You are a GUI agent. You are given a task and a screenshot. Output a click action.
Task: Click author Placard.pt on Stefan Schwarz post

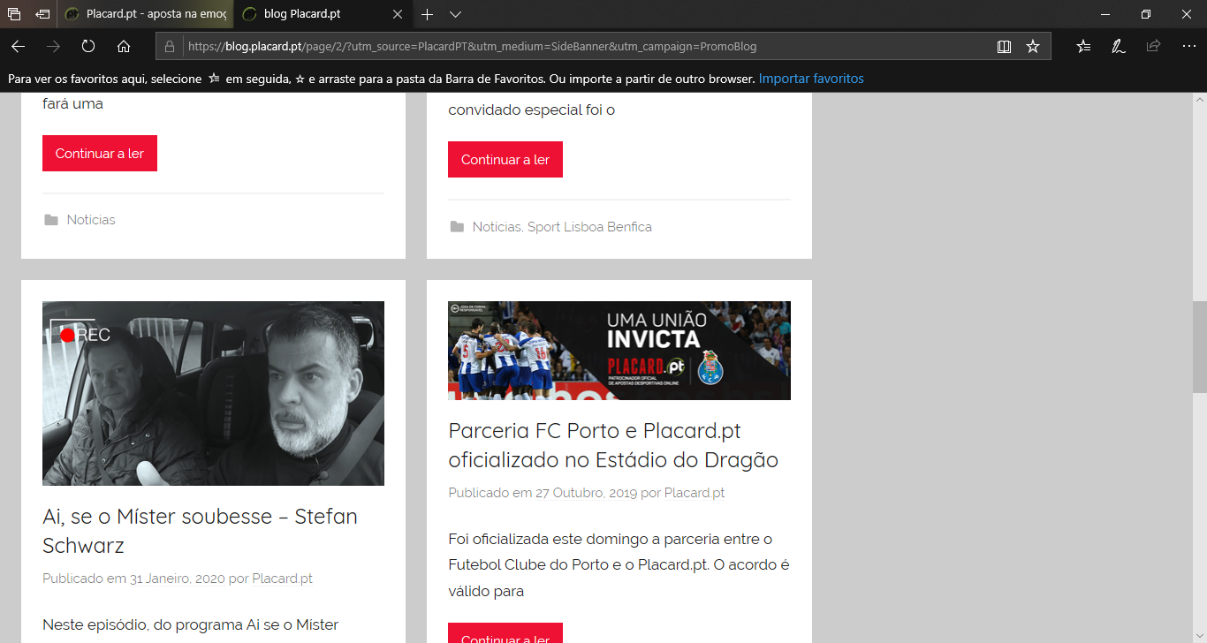tap(282, 579)
